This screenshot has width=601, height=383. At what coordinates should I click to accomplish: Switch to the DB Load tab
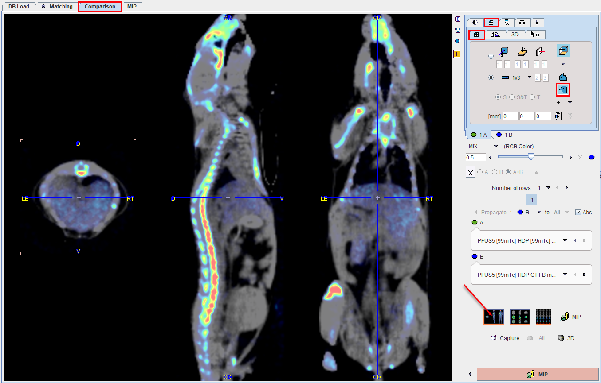pos(19,7)
